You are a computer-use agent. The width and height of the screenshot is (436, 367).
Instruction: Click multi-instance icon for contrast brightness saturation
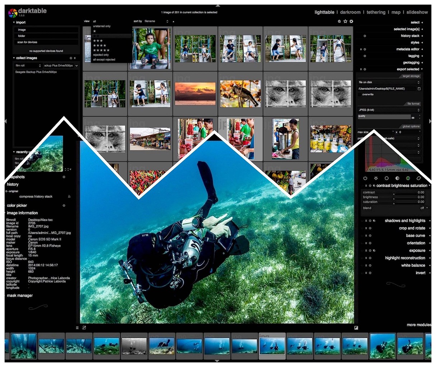(374, 186)
